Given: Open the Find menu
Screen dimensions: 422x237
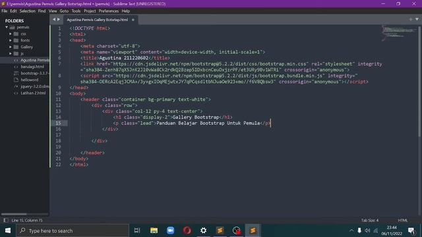Looking at the screenshot, I should tap(42, 11).
